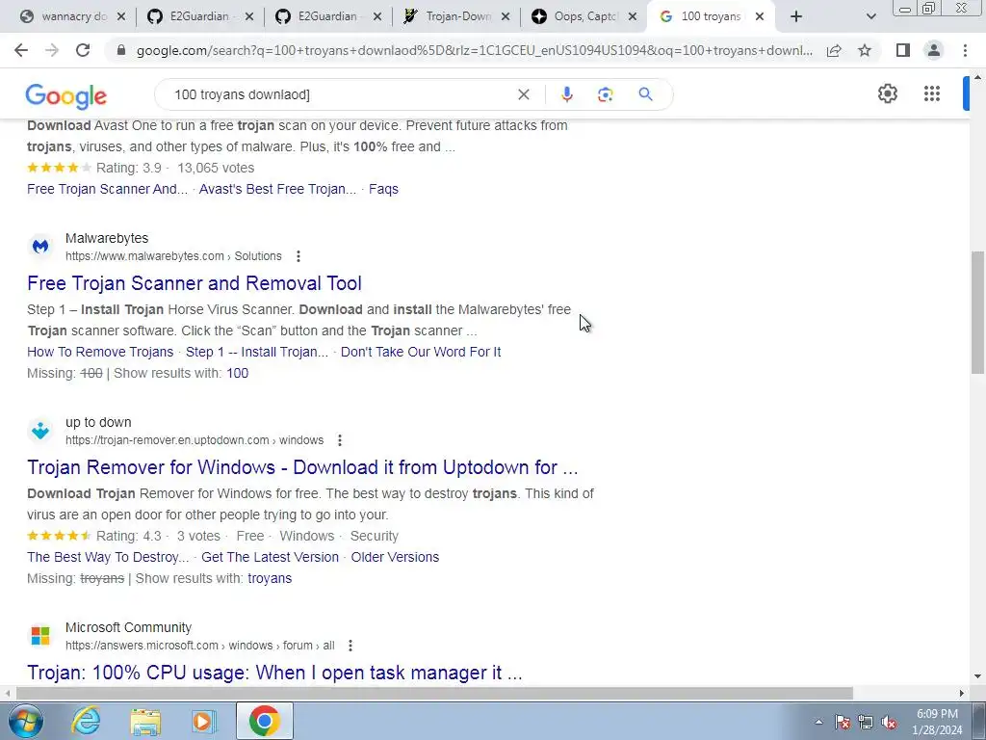Open Google quick settings gear
The image size is (986, 740).
[887, 93]
